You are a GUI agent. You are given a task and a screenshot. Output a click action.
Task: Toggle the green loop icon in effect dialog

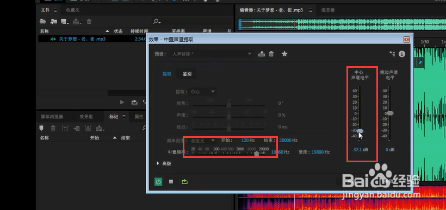(x=184, y=182)
